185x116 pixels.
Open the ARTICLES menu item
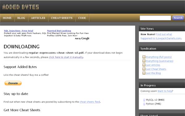[38, 18]
